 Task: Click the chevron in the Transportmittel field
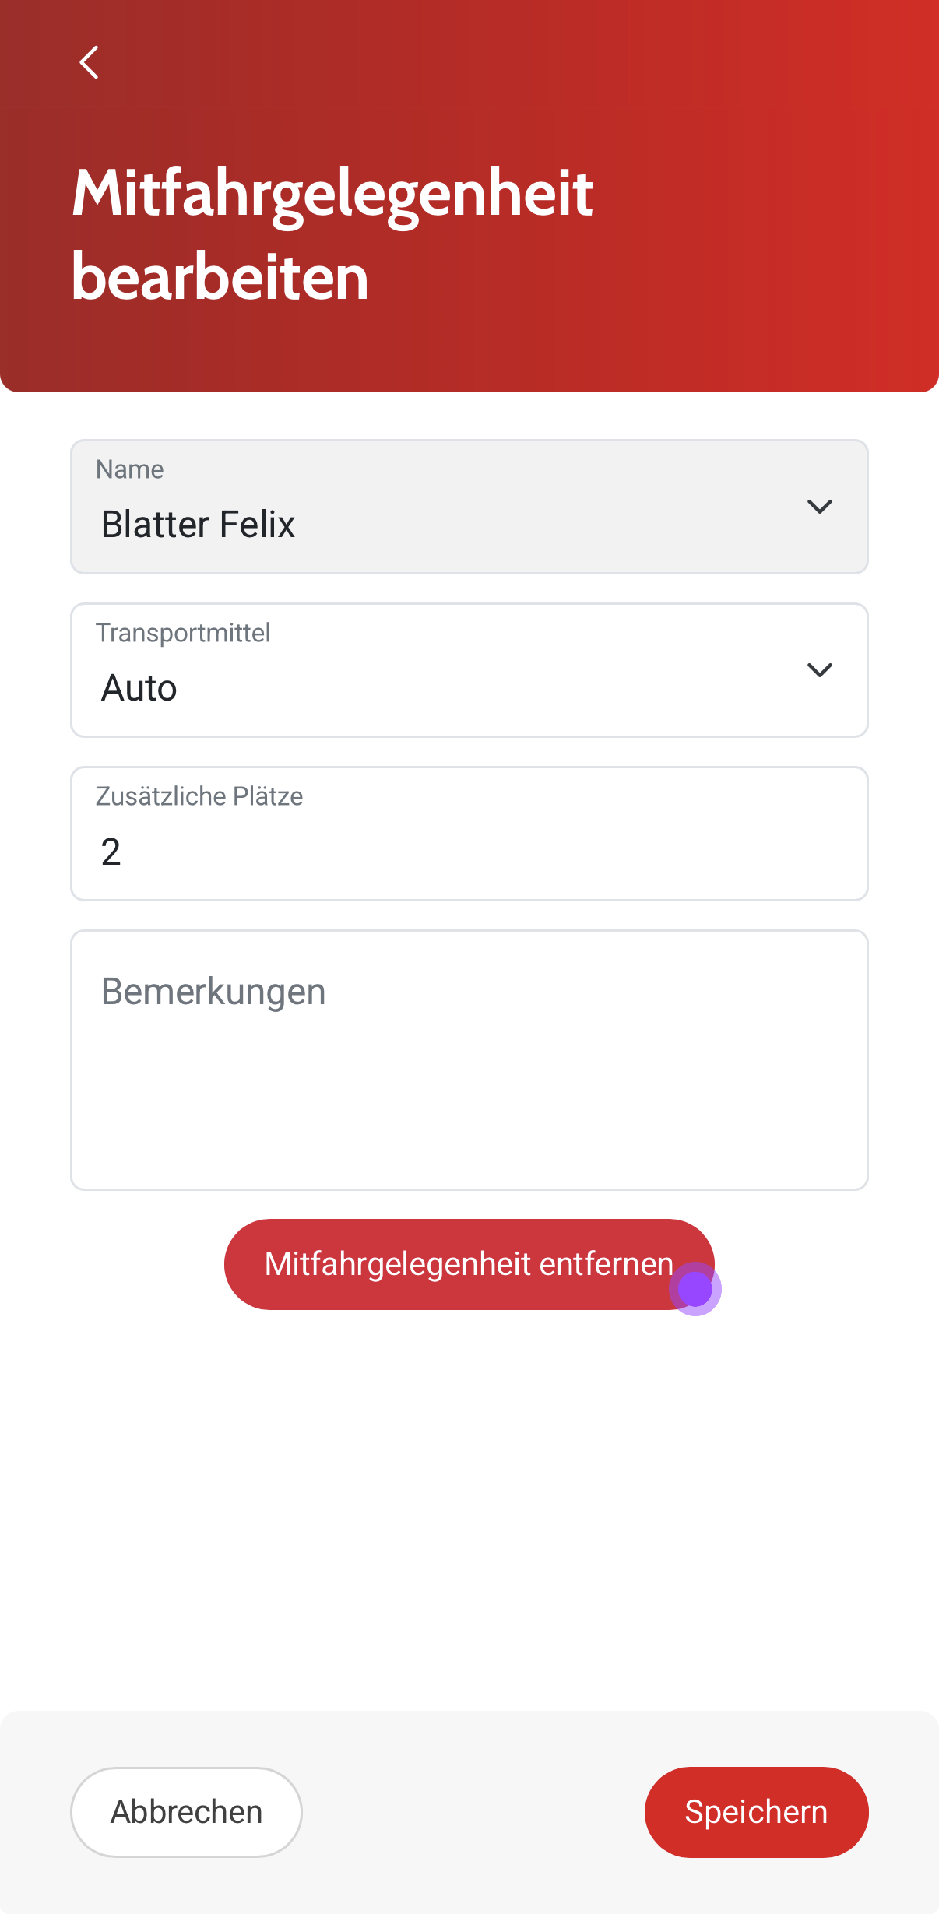click(x=819, y=670)
